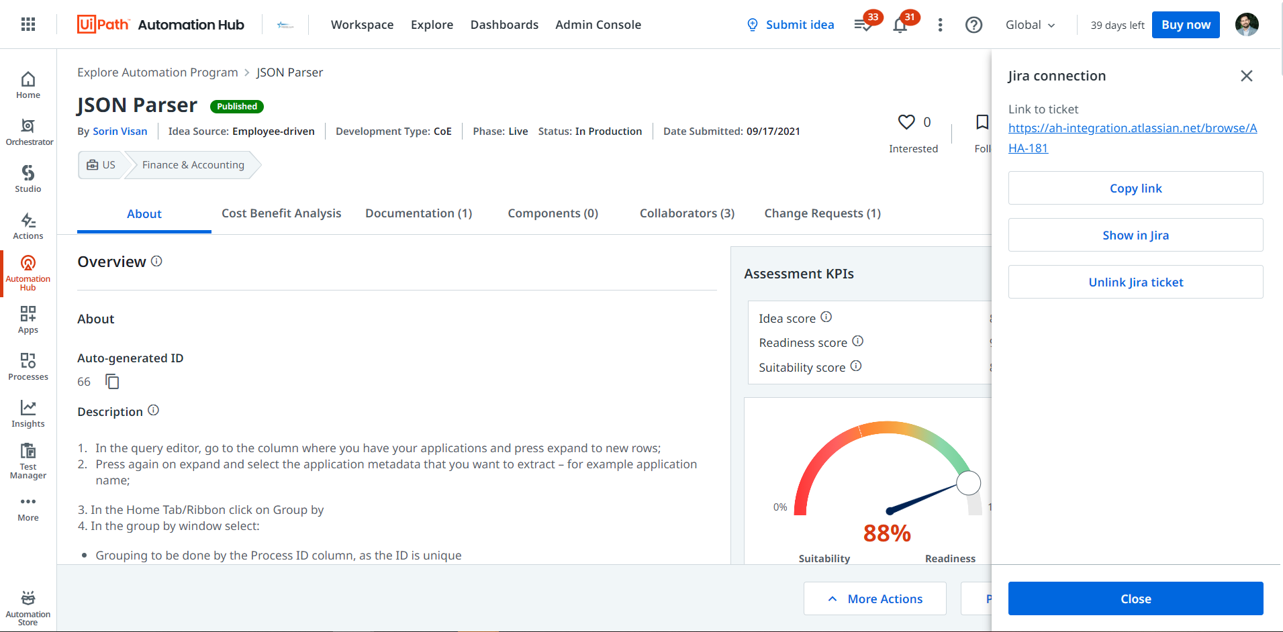Open Studio from the sidebar
Screen dimensions: 1283x632
[28, 179]
